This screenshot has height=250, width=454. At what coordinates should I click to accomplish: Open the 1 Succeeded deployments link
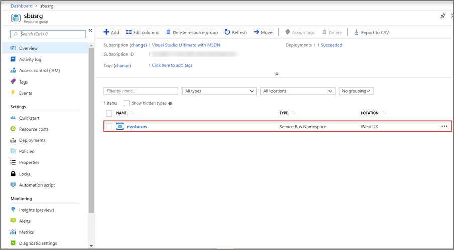[329, 45]
